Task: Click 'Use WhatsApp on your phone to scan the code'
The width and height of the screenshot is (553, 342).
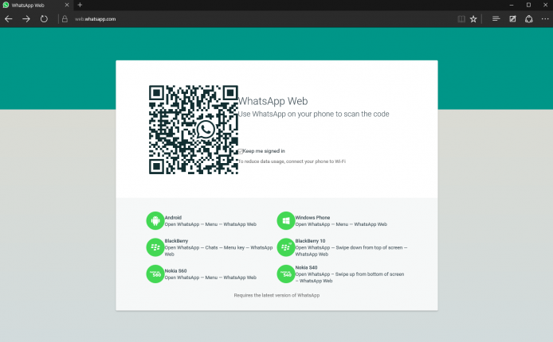Action: (313, 114)
